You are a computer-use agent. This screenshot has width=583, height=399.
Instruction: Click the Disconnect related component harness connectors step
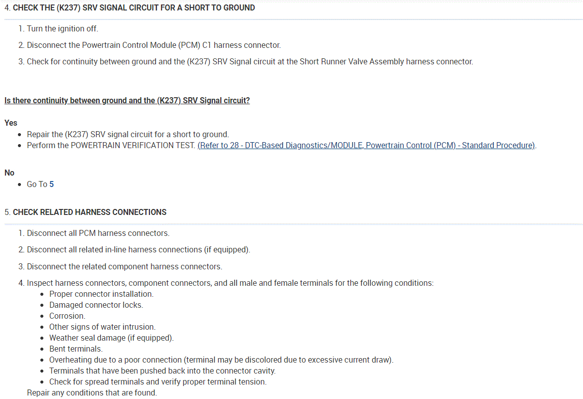(x=124, y=267)
